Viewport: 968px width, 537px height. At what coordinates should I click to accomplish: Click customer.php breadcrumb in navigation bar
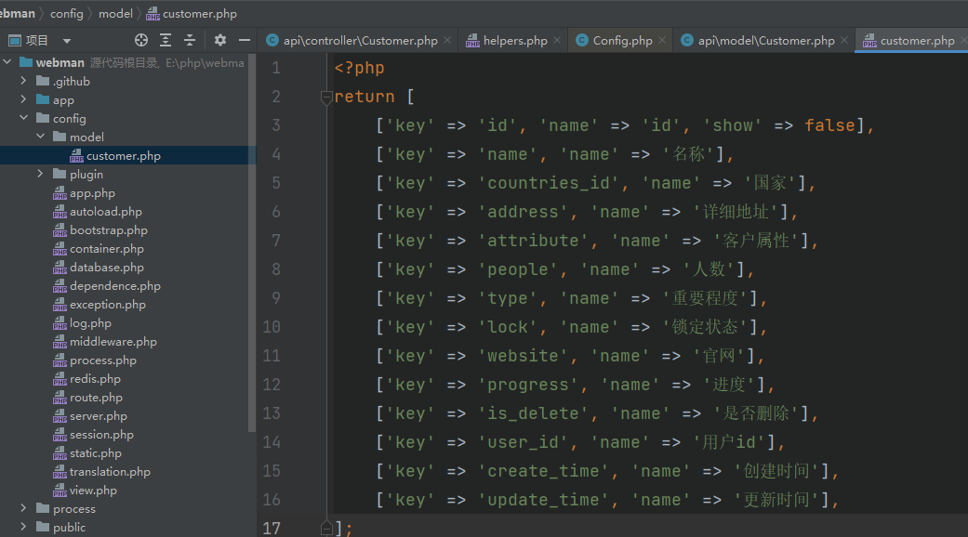pyautogui.click(x=192, y=14)
